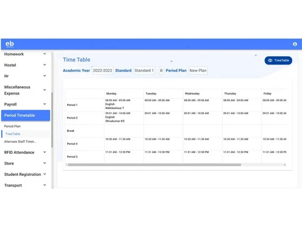302x226 pixels.
Task: Open the RFID Attendance menu
Action: (x=25, y=152)
